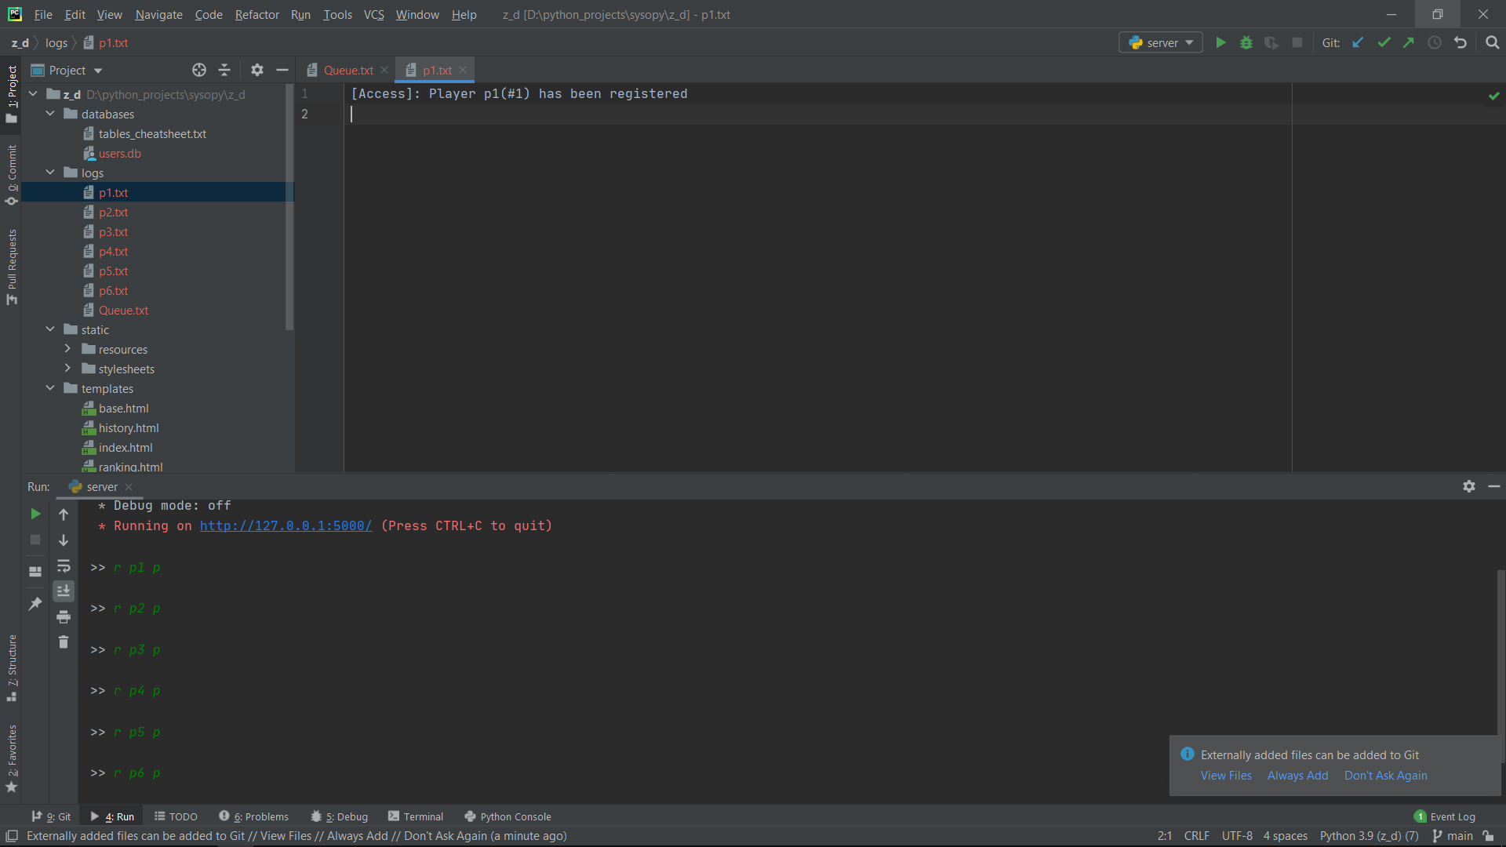Push commits with the Git arrow icon
This screenshot has width=1506, height=847.
click(x=1409, y=42)
